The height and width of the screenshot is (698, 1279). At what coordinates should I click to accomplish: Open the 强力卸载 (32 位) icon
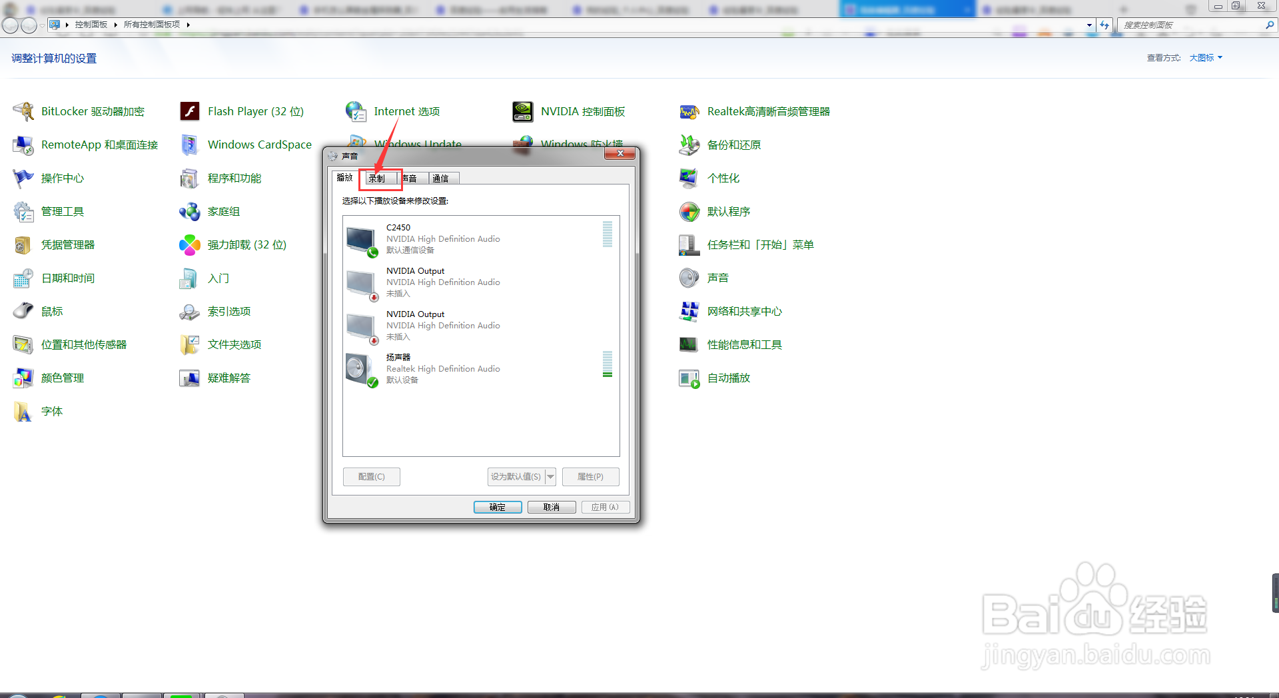(190, 244)
